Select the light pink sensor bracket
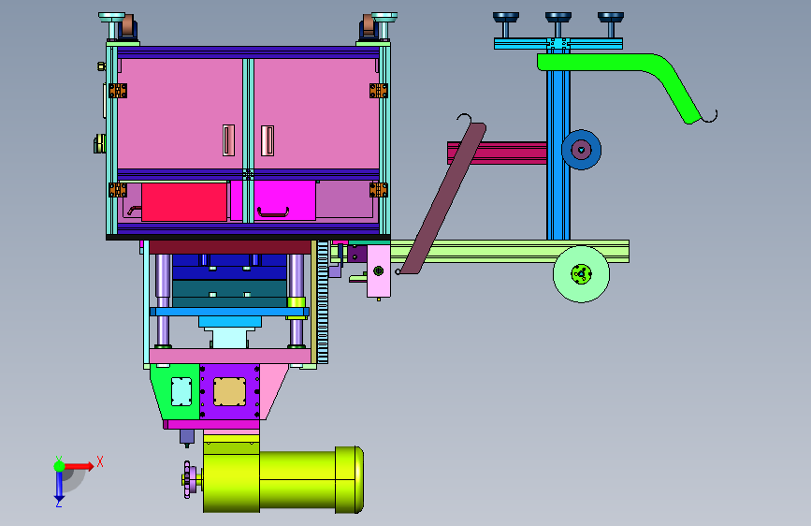This screenshot has width=811, height=526. (379, 270)
